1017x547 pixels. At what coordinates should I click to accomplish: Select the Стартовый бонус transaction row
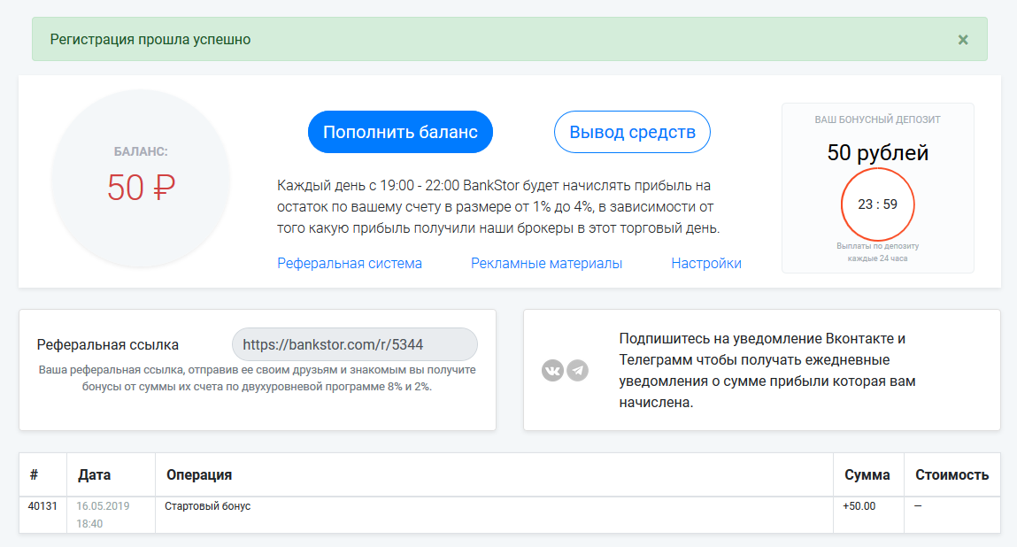(x=510, y=515)
